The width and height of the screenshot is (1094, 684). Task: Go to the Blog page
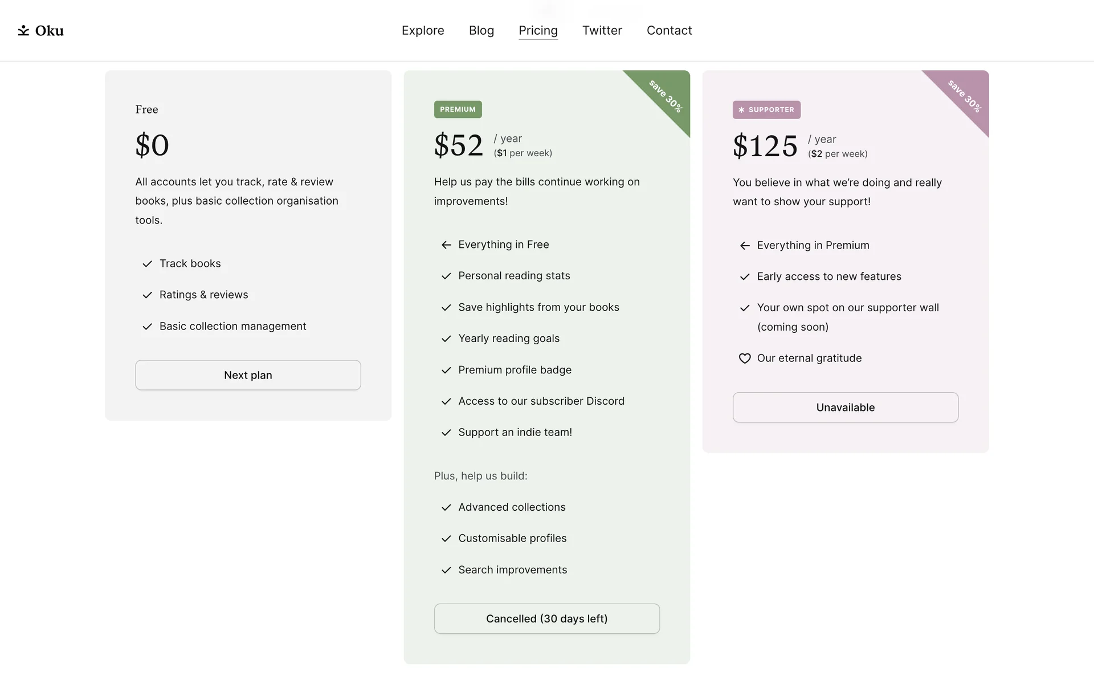coord(481,31)
